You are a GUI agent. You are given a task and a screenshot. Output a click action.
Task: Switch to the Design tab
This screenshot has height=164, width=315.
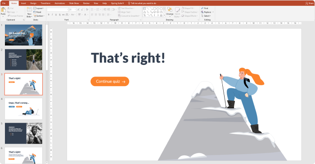click(x=33, y=3)
